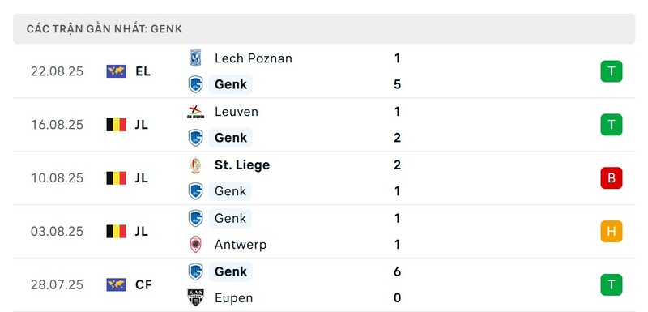Screen dimensions: 648x312
Task: Click the CF competition world flag icon
Action: pos(116,284)
